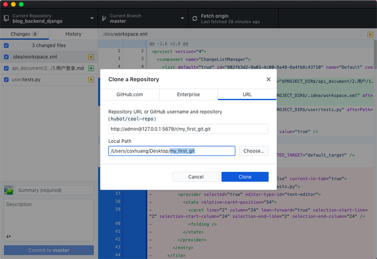The width and height of the screenshot is (377, 259).
Task: Click '3 changed files' label
Action: coord(49,46)
